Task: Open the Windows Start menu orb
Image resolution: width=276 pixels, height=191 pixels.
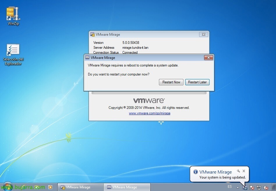Action: (8, 187)
